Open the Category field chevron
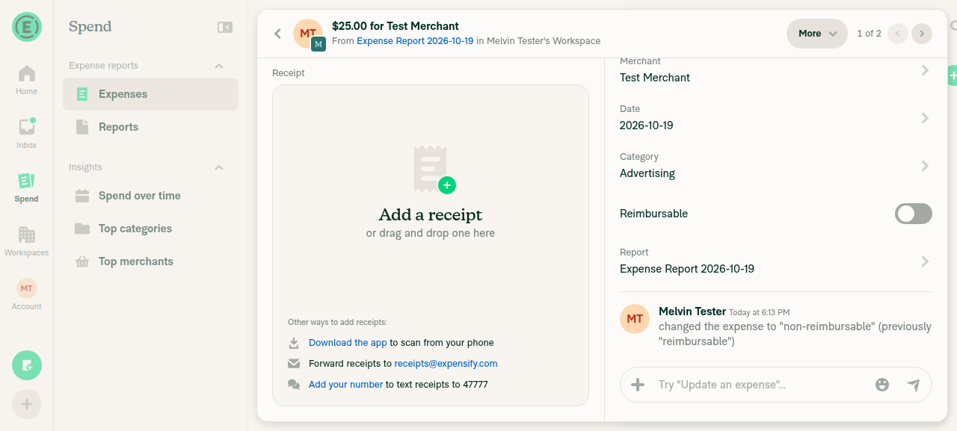 [925, 166]
